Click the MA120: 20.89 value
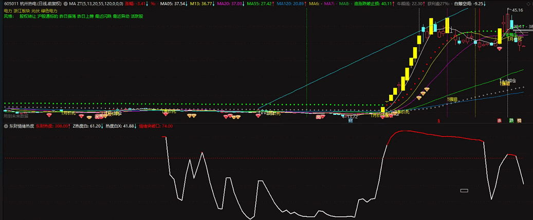Image resolution: width=533 pixels, height=220 pixels. click(289, 4)
